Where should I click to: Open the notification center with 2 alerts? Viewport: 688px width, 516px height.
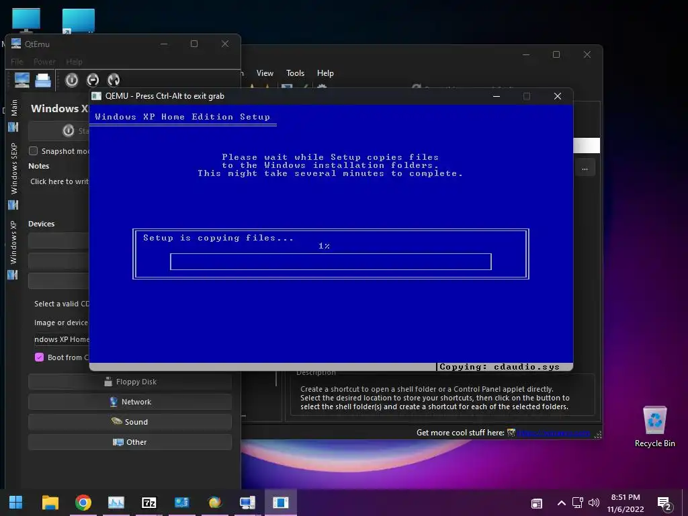(664, 504)
